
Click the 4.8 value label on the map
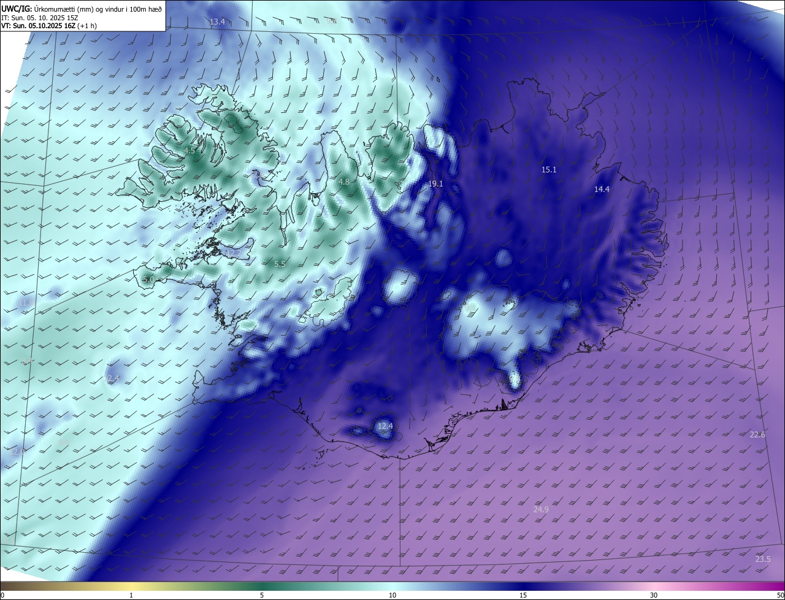[344, 182]
